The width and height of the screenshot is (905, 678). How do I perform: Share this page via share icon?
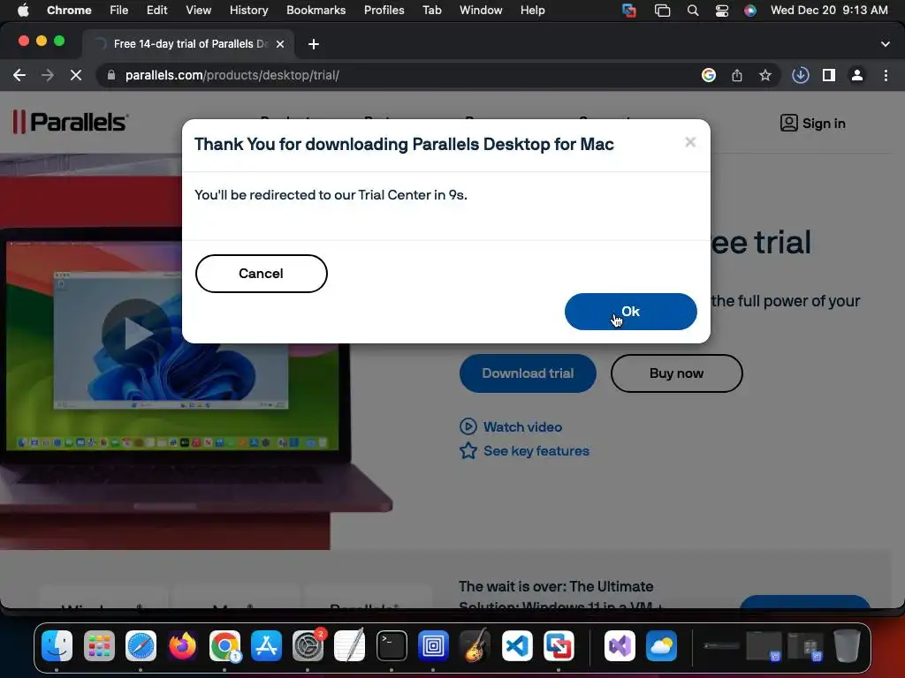(736, 75)
